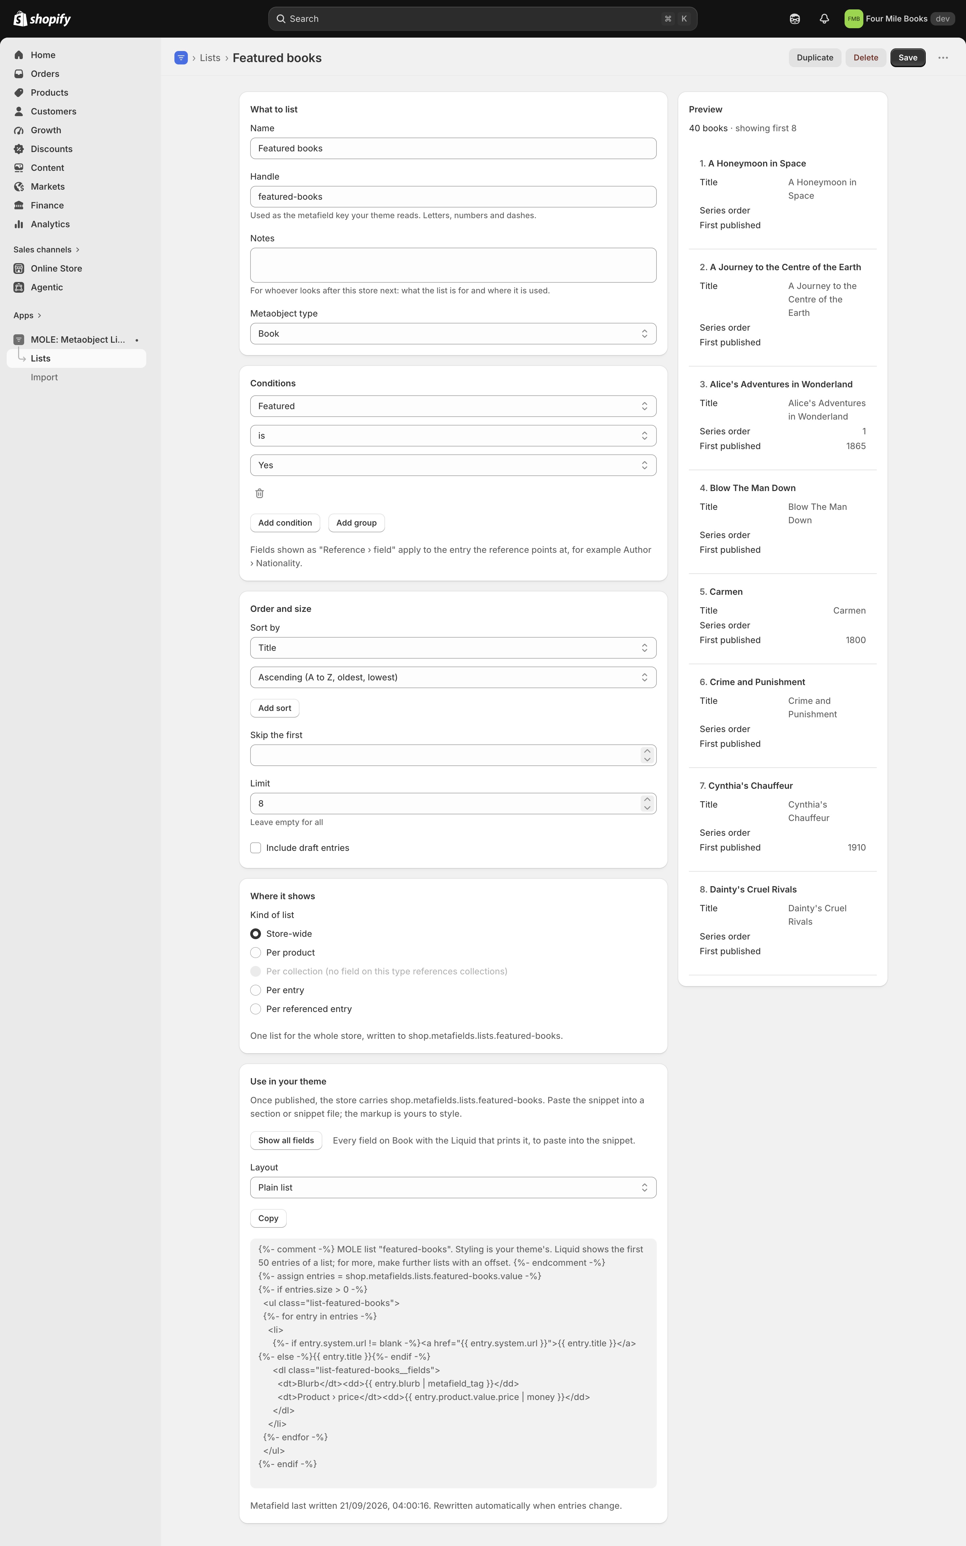
Task: Click the Orders icon in sidebar
Action: [19, 74]
